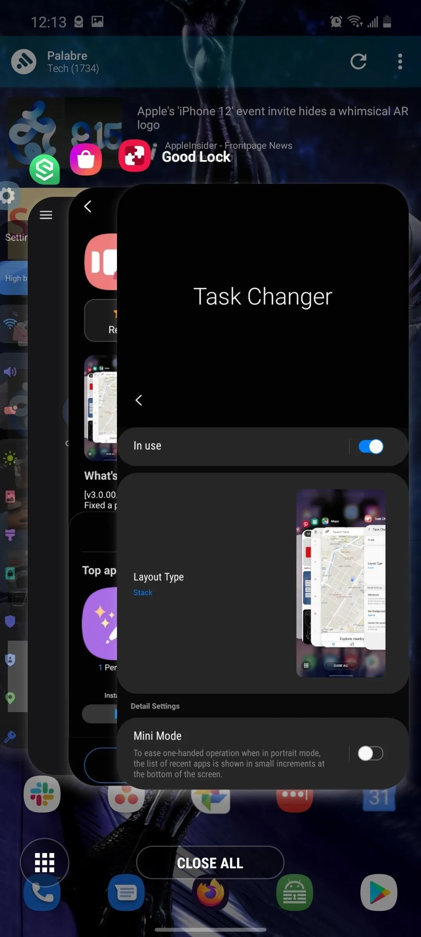Go back in Task Changer card
The height and width of the screenshot is (937, 421).
tap(139, 400)
